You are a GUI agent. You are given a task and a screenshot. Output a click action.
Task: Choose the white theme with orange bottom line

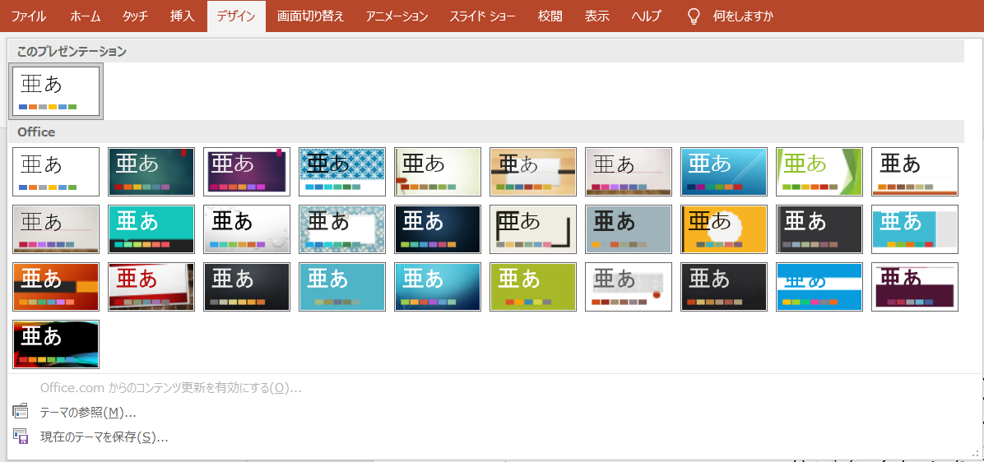pyautogui.click(x=914, y=172)
